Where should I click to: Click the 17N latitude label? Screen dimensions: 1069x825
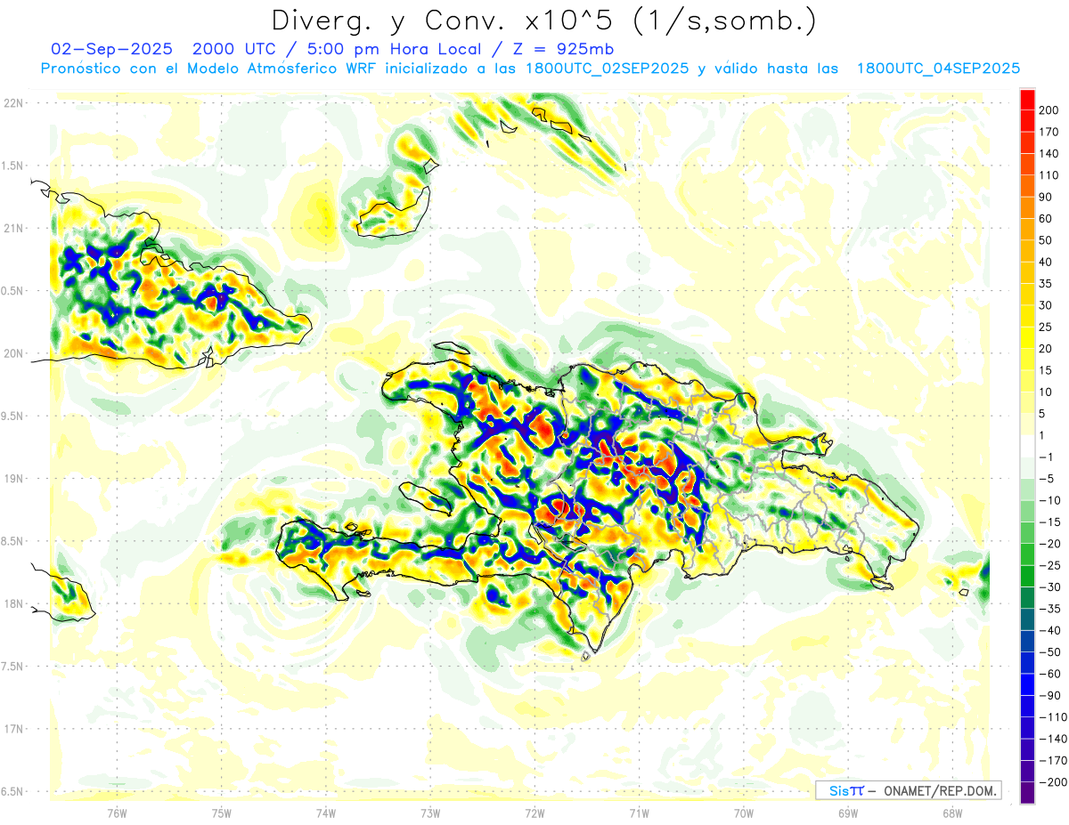(x=14, y=729)
